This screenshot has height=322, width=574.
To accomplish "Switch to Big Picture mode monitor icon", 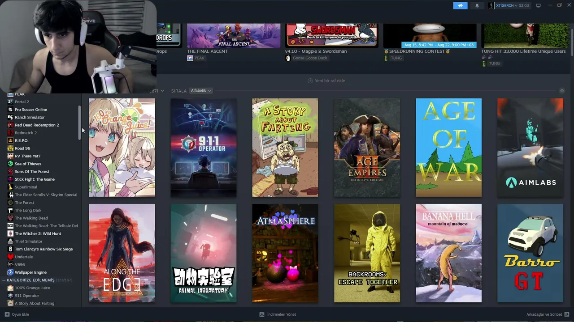I will click(x=539, y=6).
